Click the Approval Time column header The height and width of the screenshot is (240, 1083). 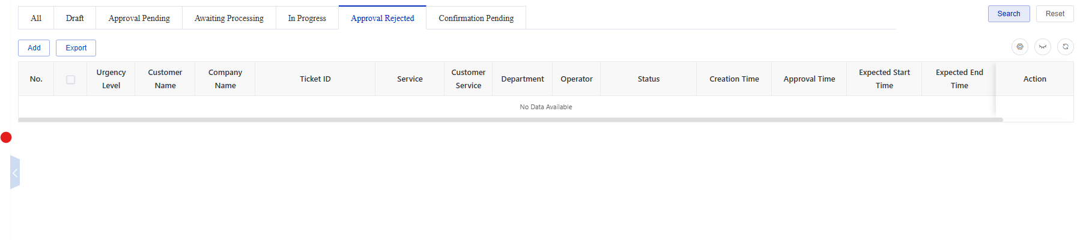point(809,79)
